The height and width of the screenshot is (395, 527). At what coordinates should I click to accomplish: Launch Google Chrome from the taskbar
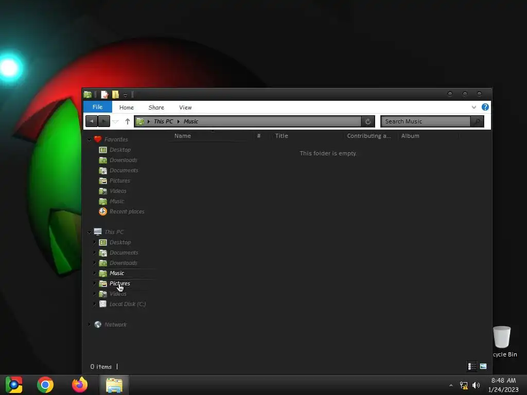tap(45, 385)
